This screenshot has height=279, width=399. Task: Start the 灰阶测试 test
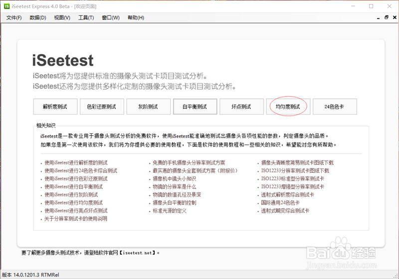point(148,106)
